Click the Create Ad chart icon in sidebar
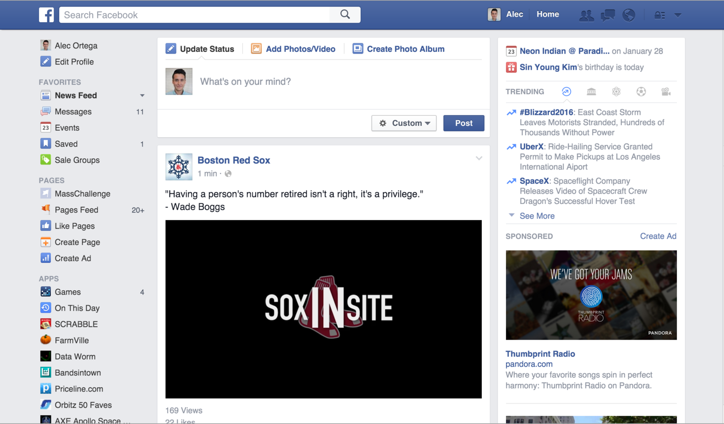Screen dimensions: 724x424 tap(46, 258)
